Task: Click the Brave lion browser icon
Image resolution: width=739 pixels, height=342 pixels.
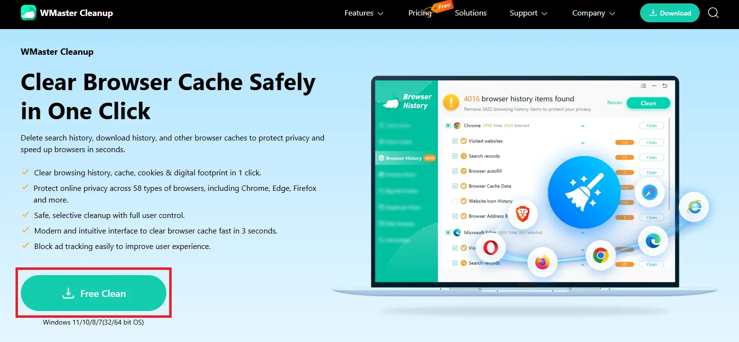Action: (x=522, y=214)
